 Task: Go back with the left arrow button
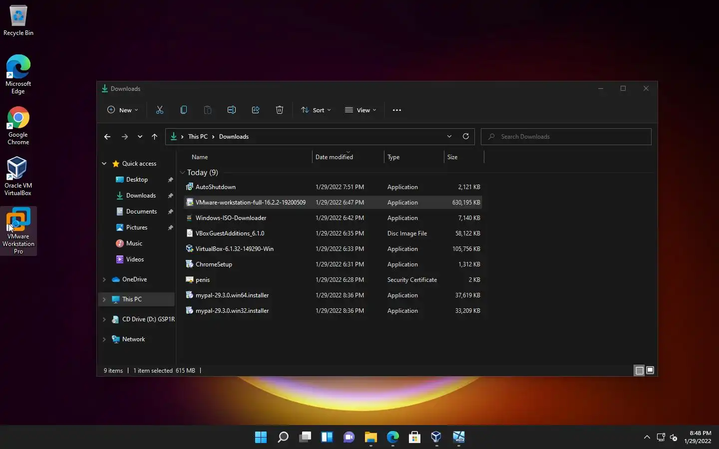pos(107,137)
